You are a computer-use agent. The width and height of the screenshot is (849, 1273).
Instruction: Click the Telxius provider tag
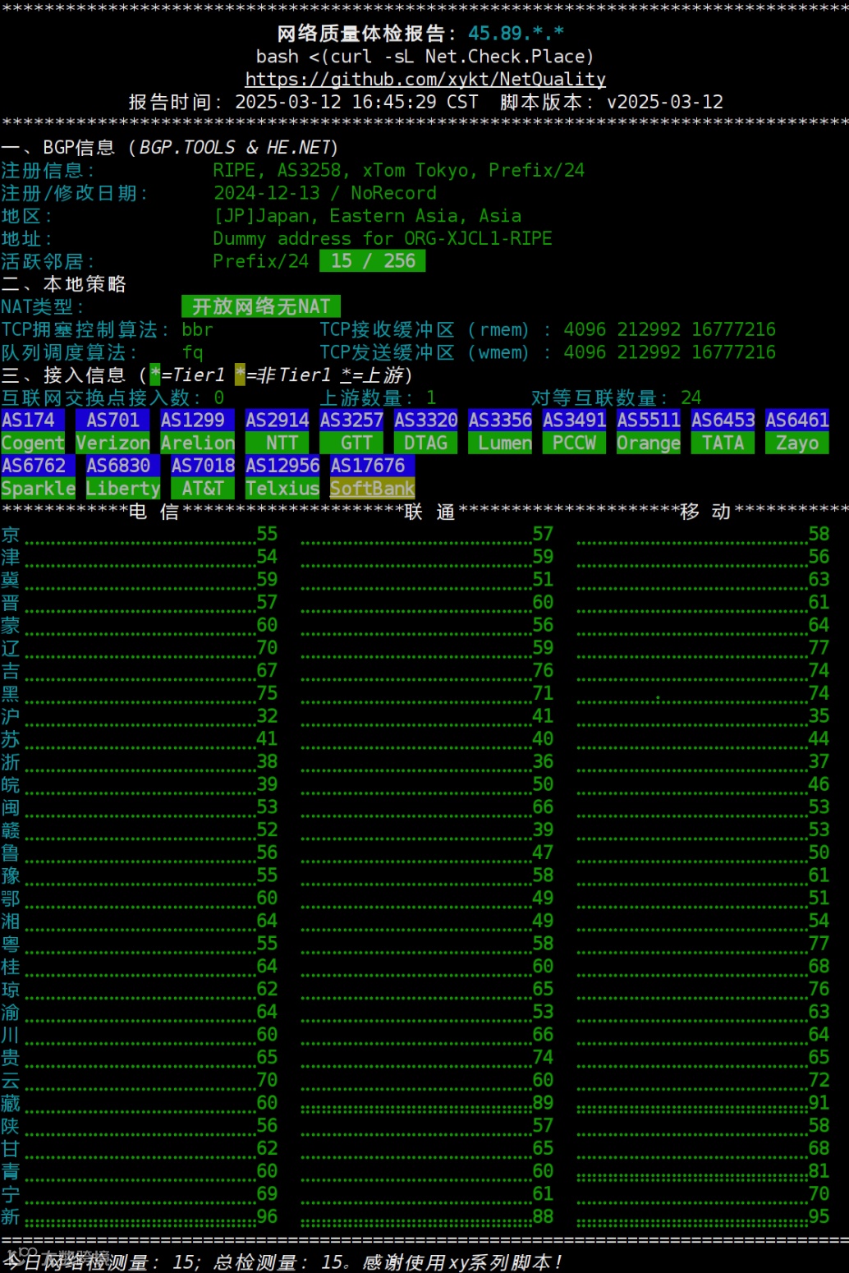[282, 489]
